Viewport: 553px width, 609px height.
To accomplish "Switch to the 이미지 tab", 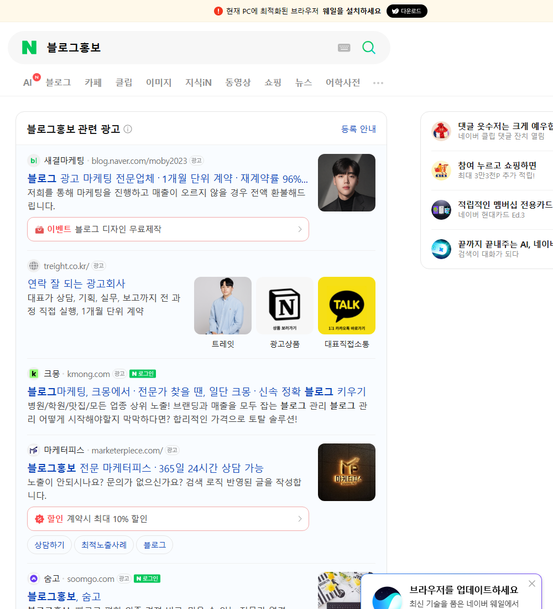I will tap(159, 82).
